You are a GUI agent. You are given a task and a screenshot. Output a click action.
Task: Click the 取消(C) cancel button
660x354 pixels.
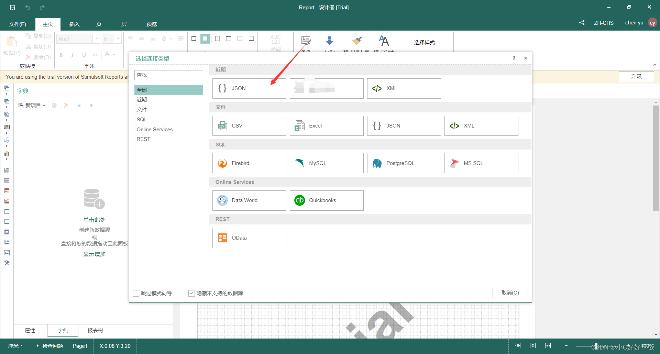510,293
